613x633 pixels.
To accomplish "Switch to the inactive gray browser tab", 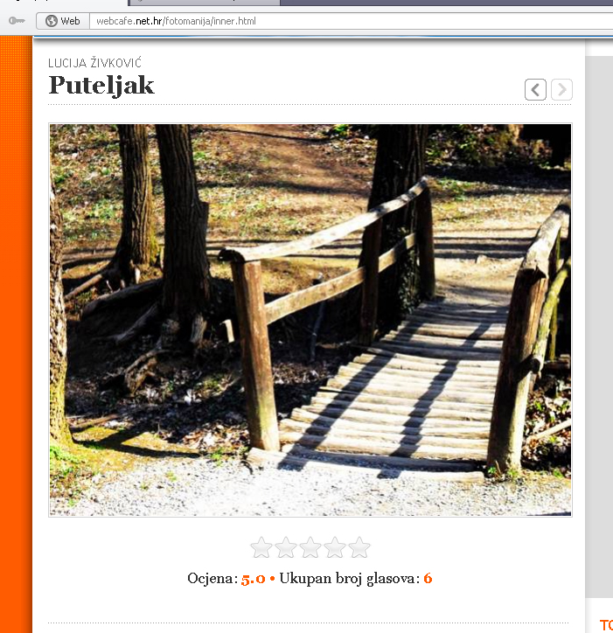I will tap(204, 3).
